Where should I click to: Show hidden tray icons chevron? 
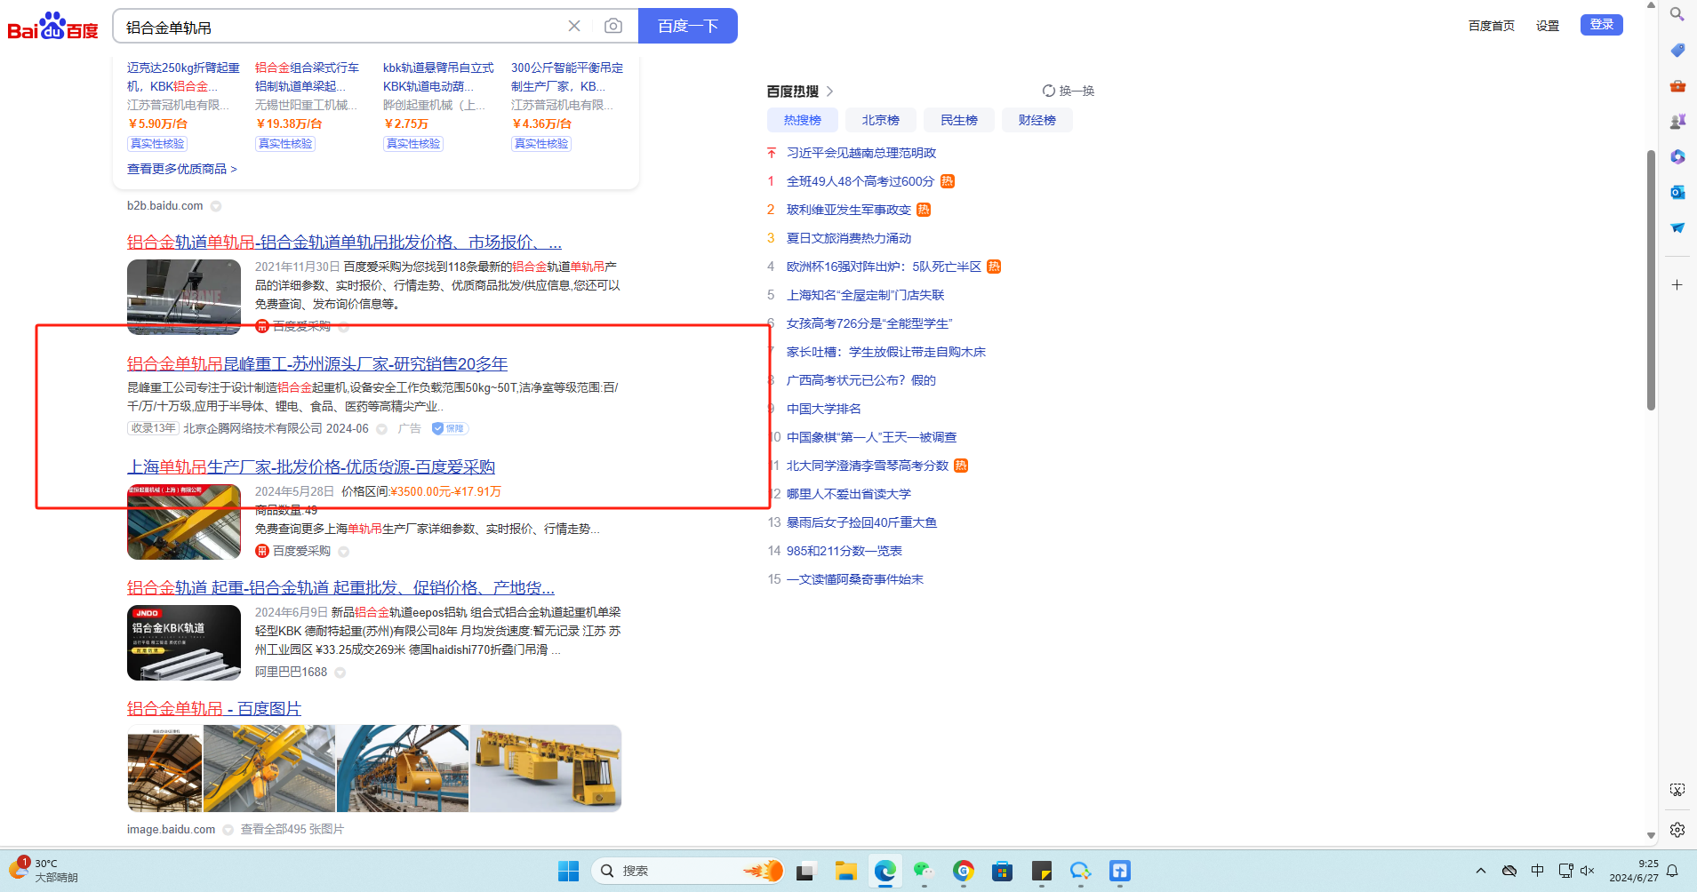pyautogui.click(x=1481, y=871)
